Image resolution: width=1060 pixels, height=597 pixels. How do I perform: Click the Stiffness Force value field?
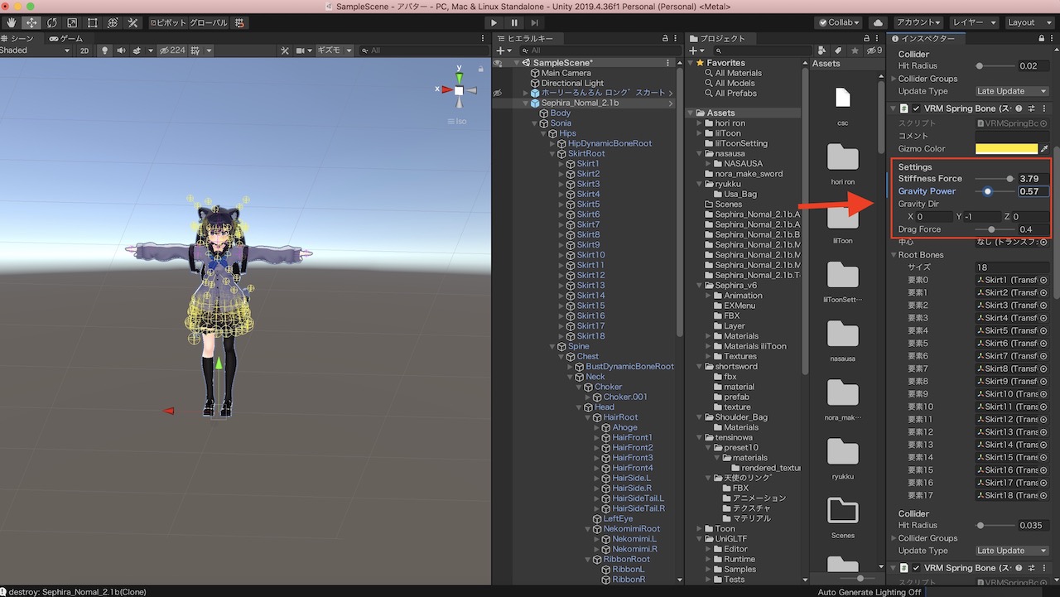(1033, 179)
